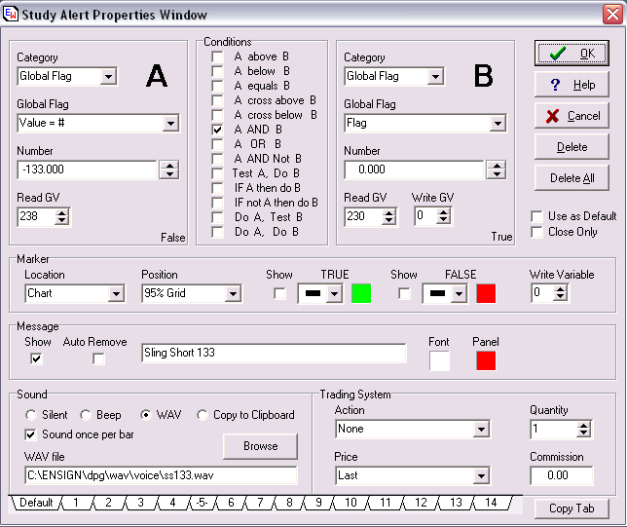Click the app icon in the title bar
Screen dimensions: 627x527
11,14
